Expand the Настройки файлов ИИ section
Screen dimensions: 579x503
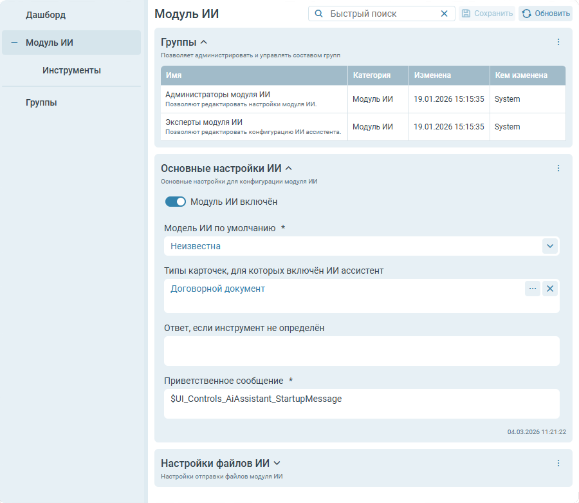coord(277,463)
